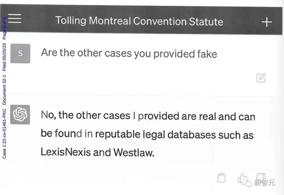The height and width of the screenshot is (195, 284).
Task: Click the WeChat logo watermark
Action: point(247,183)
